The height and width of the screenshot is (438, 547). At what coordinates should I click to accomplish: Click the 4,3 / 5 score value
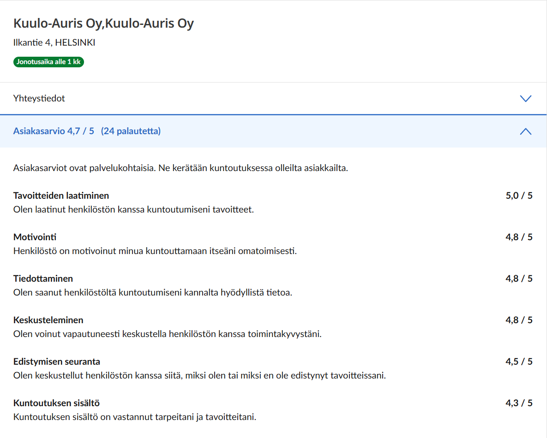tap(519, 403)
